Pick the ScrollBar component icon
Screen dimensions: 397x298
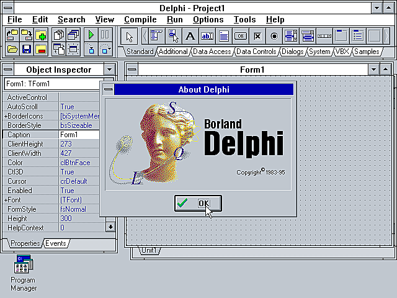324,36
